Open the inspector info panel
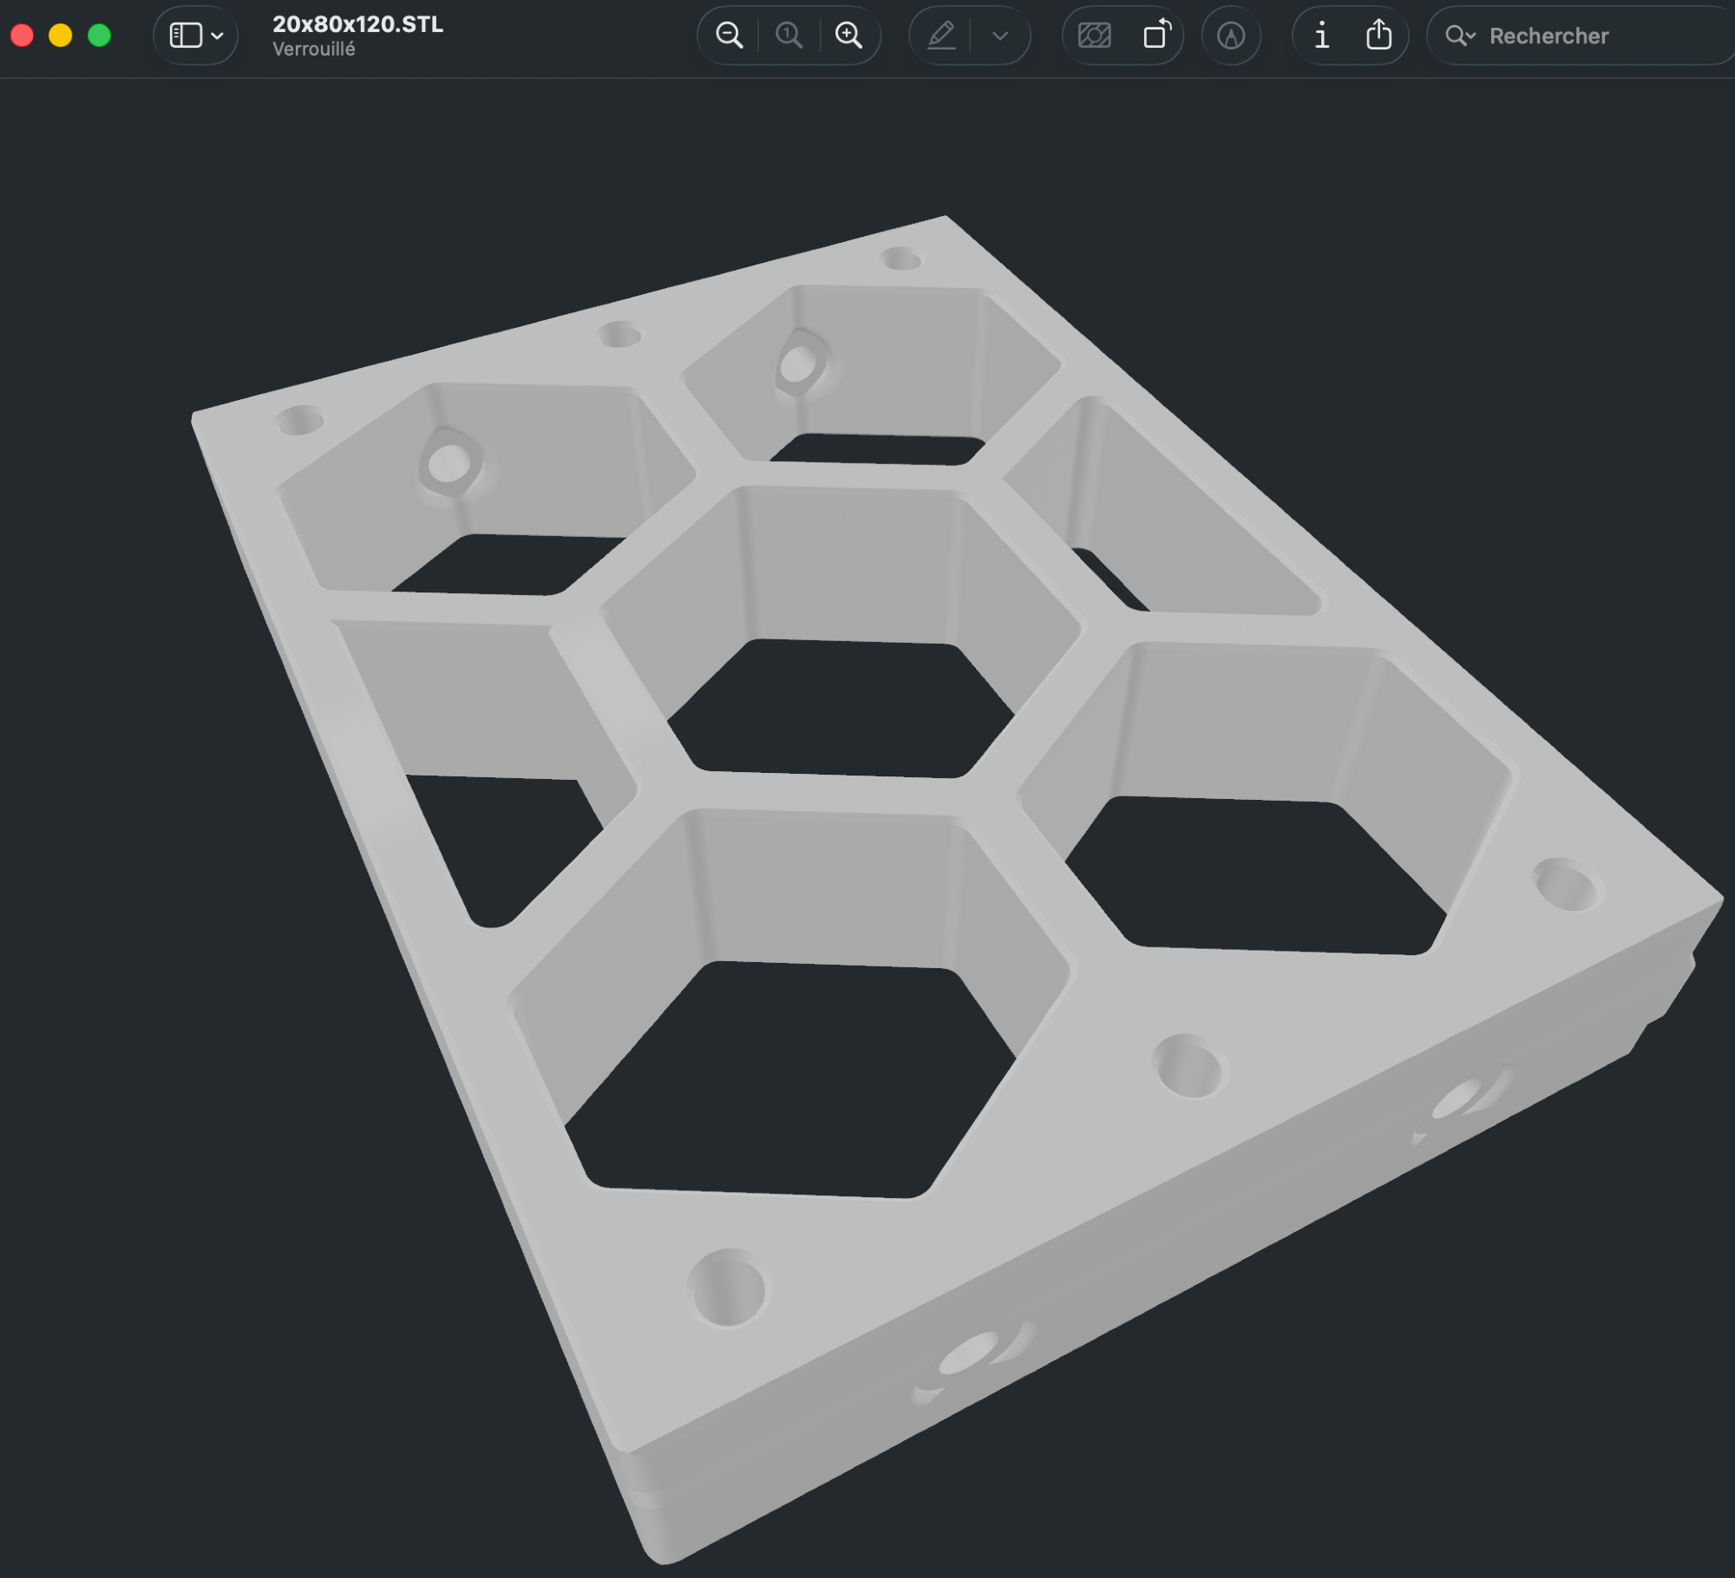 tap(1321, 36)
